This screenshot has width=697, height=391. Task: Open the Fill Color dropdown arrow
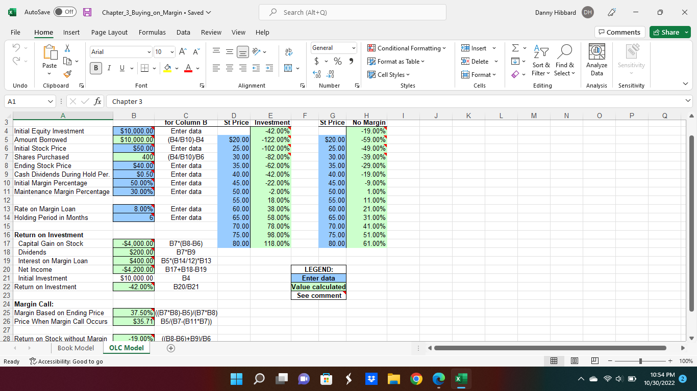coord(177,68)
